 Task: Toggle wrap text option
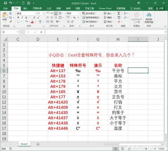click(60, 13)
